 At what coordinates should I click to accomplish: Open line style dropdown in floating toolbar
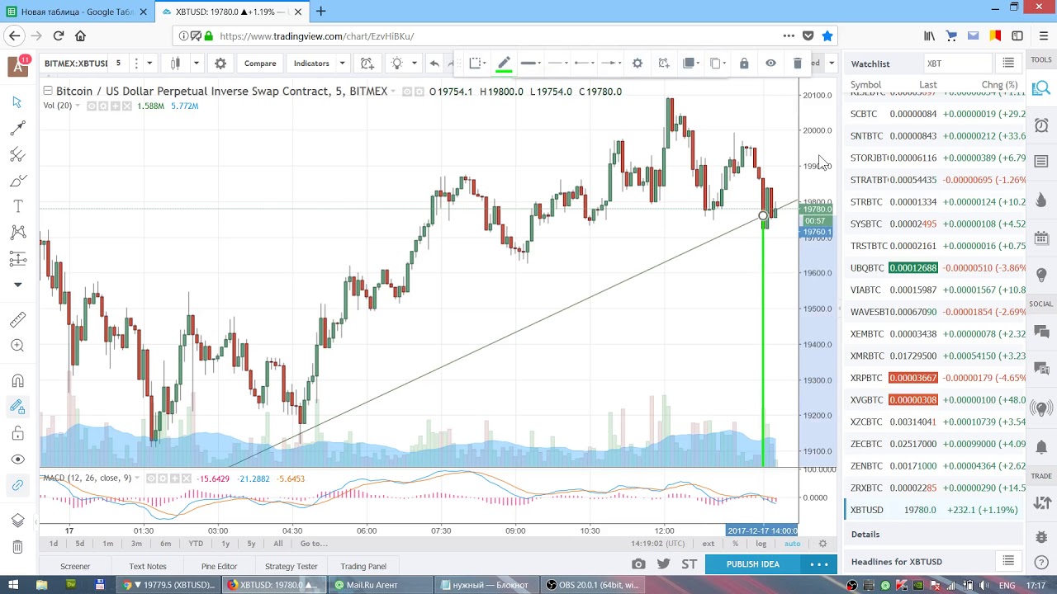[x=558, y=64]
